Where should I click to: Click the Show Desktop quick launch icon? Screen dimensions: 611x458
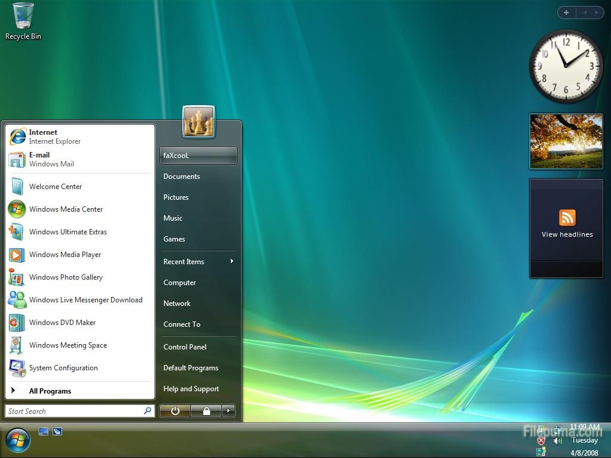point(44,431)
